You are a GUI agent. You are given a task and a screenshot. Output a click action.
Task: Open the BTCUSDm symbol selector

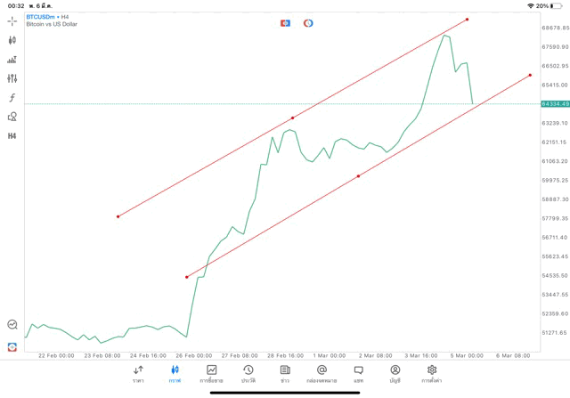(42, 17)
